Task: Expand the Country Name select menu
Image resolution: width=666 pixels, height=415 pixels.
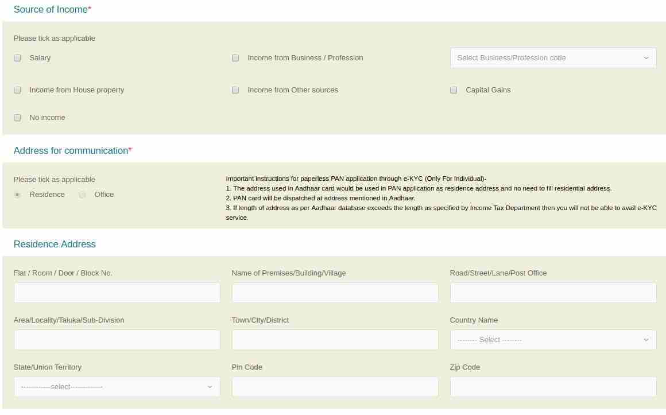Action: tap(552, 339)
